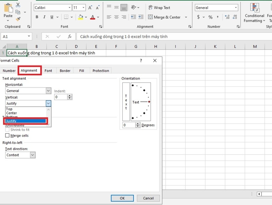
Task: Select the Format Painter brush
Action: (x=18, y=19)
